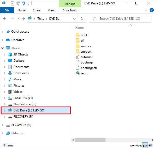This screenshot has width=154, height=148.
Task: Open the Downloads folder
Action: point(21,73)
